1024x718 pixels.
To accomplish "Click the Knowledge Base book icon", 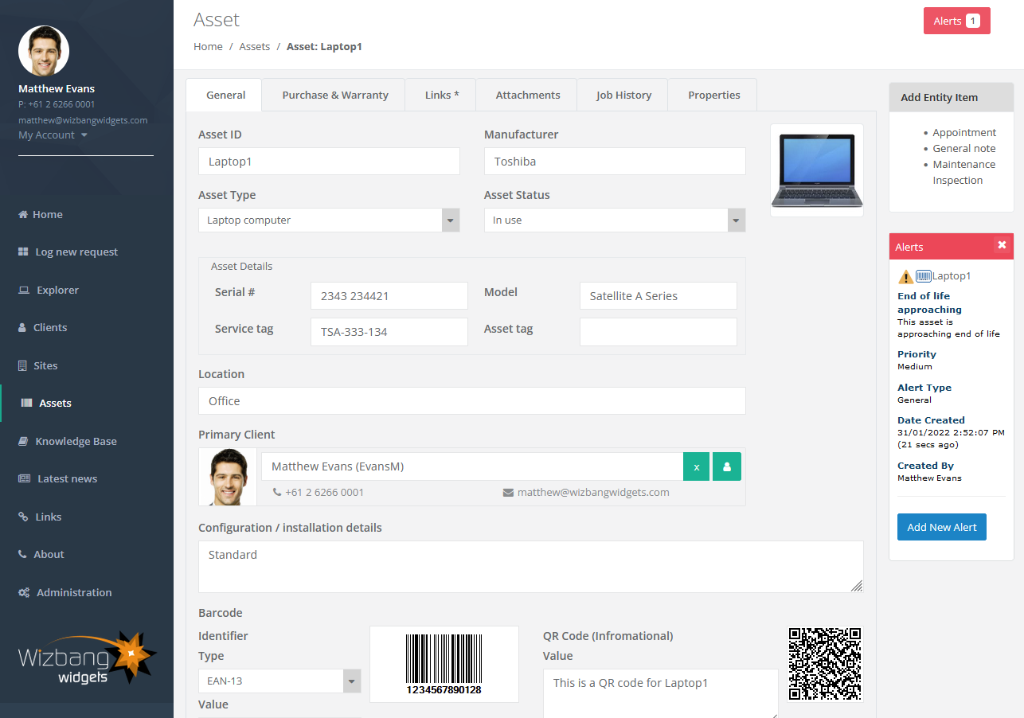I will [x=23, y=441].
